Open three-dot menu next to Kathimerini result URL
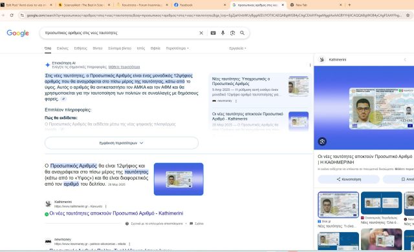 point(106,206)
